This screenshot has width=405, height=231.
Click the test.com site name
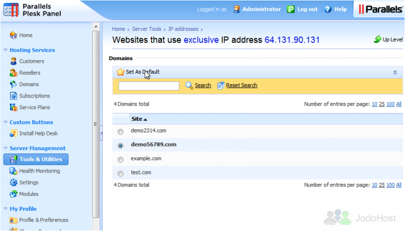click(141, 172)
